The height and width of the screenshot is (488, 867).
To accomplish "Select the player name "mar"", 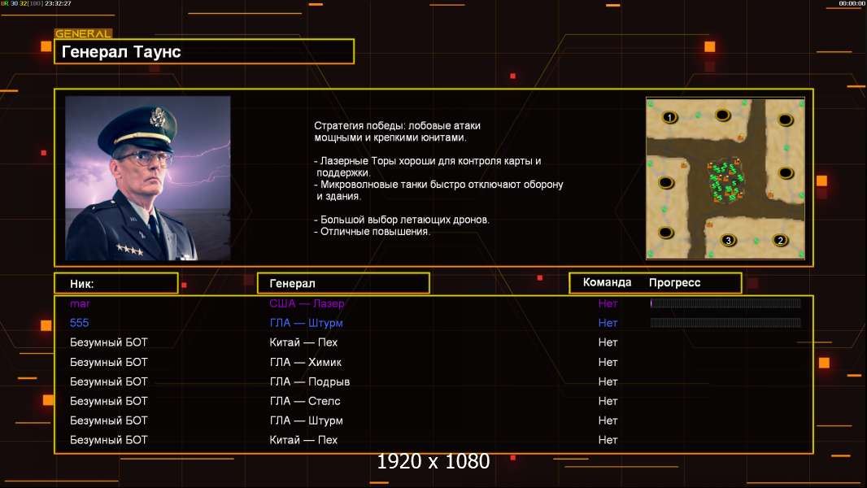I will [x=80, y=303].
